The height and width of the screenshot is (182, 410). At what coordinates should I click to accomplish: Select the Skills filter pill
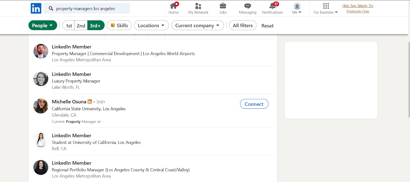(119, 25)
